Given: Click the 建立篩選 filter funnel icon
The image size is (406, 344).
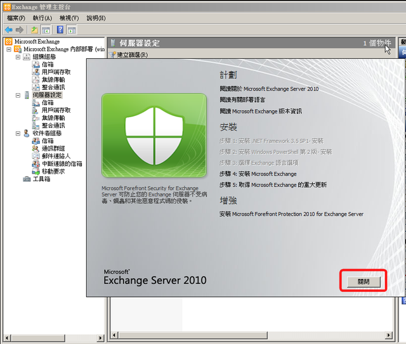Looking at the screenshot, I should pyautogui.click(x=112, y=55).
